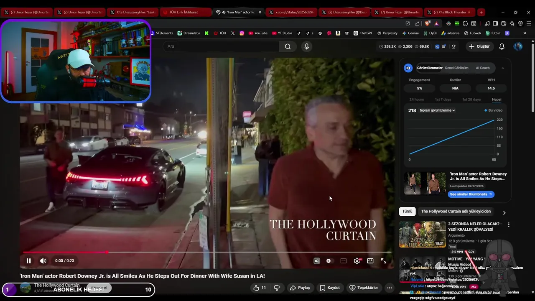Image resolution: width=535 pixels, height=301 pixels.
Task: Click inside the Ara search field
Action: tap(222, 46)
